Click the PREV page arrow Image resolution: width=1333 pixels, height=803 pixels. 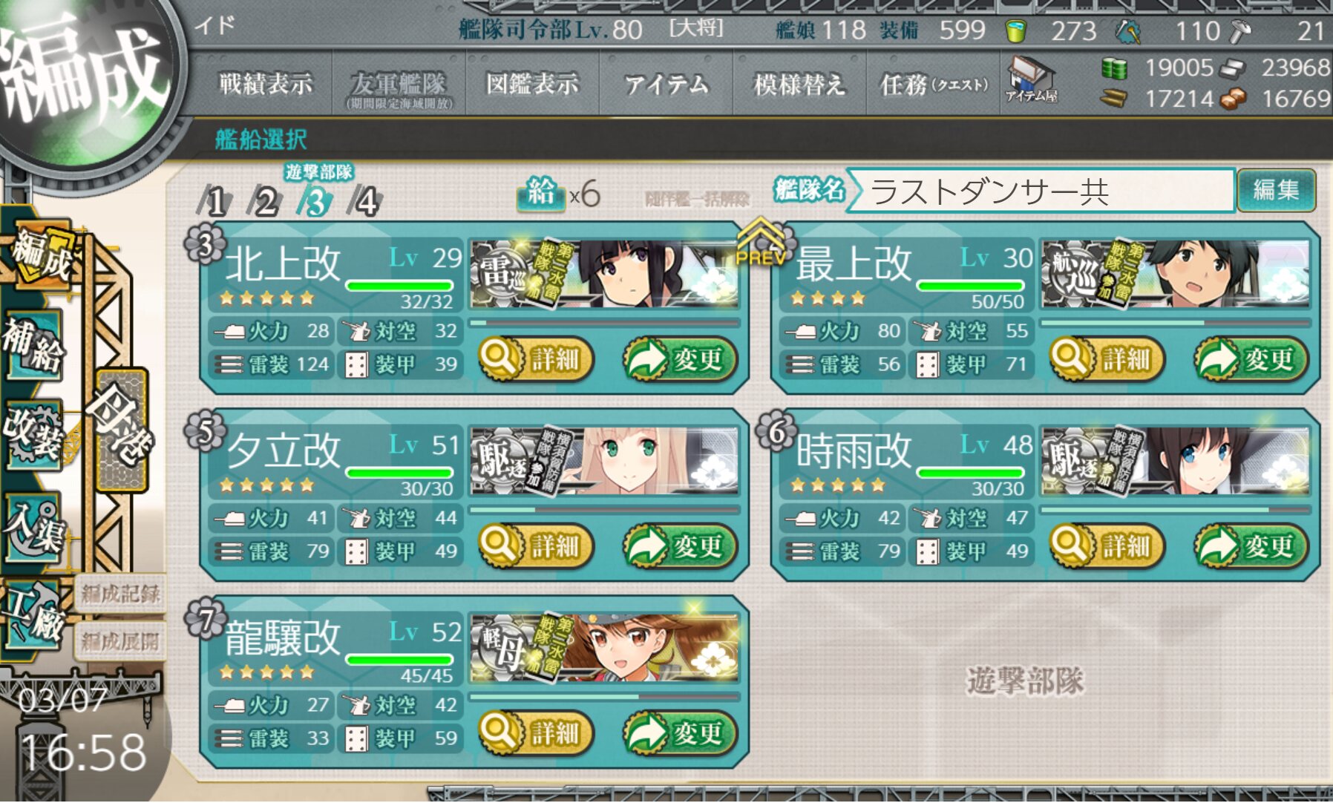760,242
